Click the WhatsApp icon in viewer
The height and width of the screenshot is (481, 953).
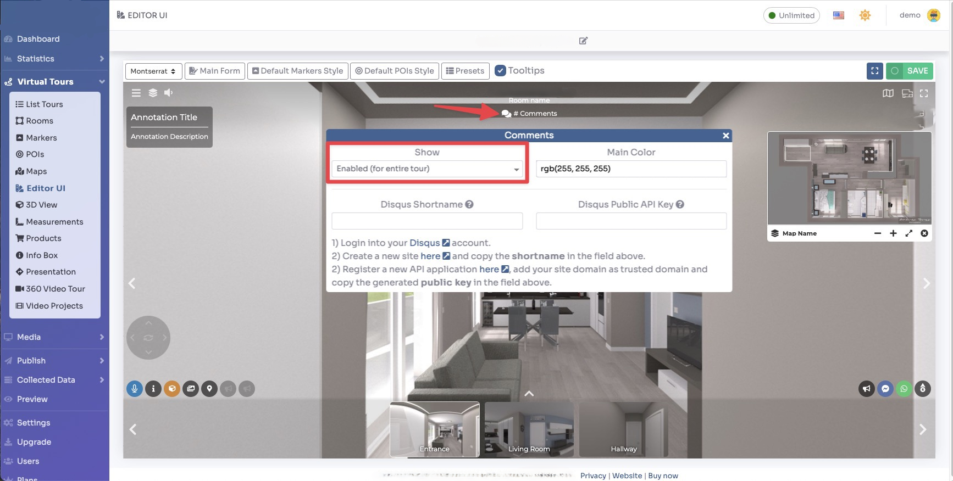click(x=904, y=389)
